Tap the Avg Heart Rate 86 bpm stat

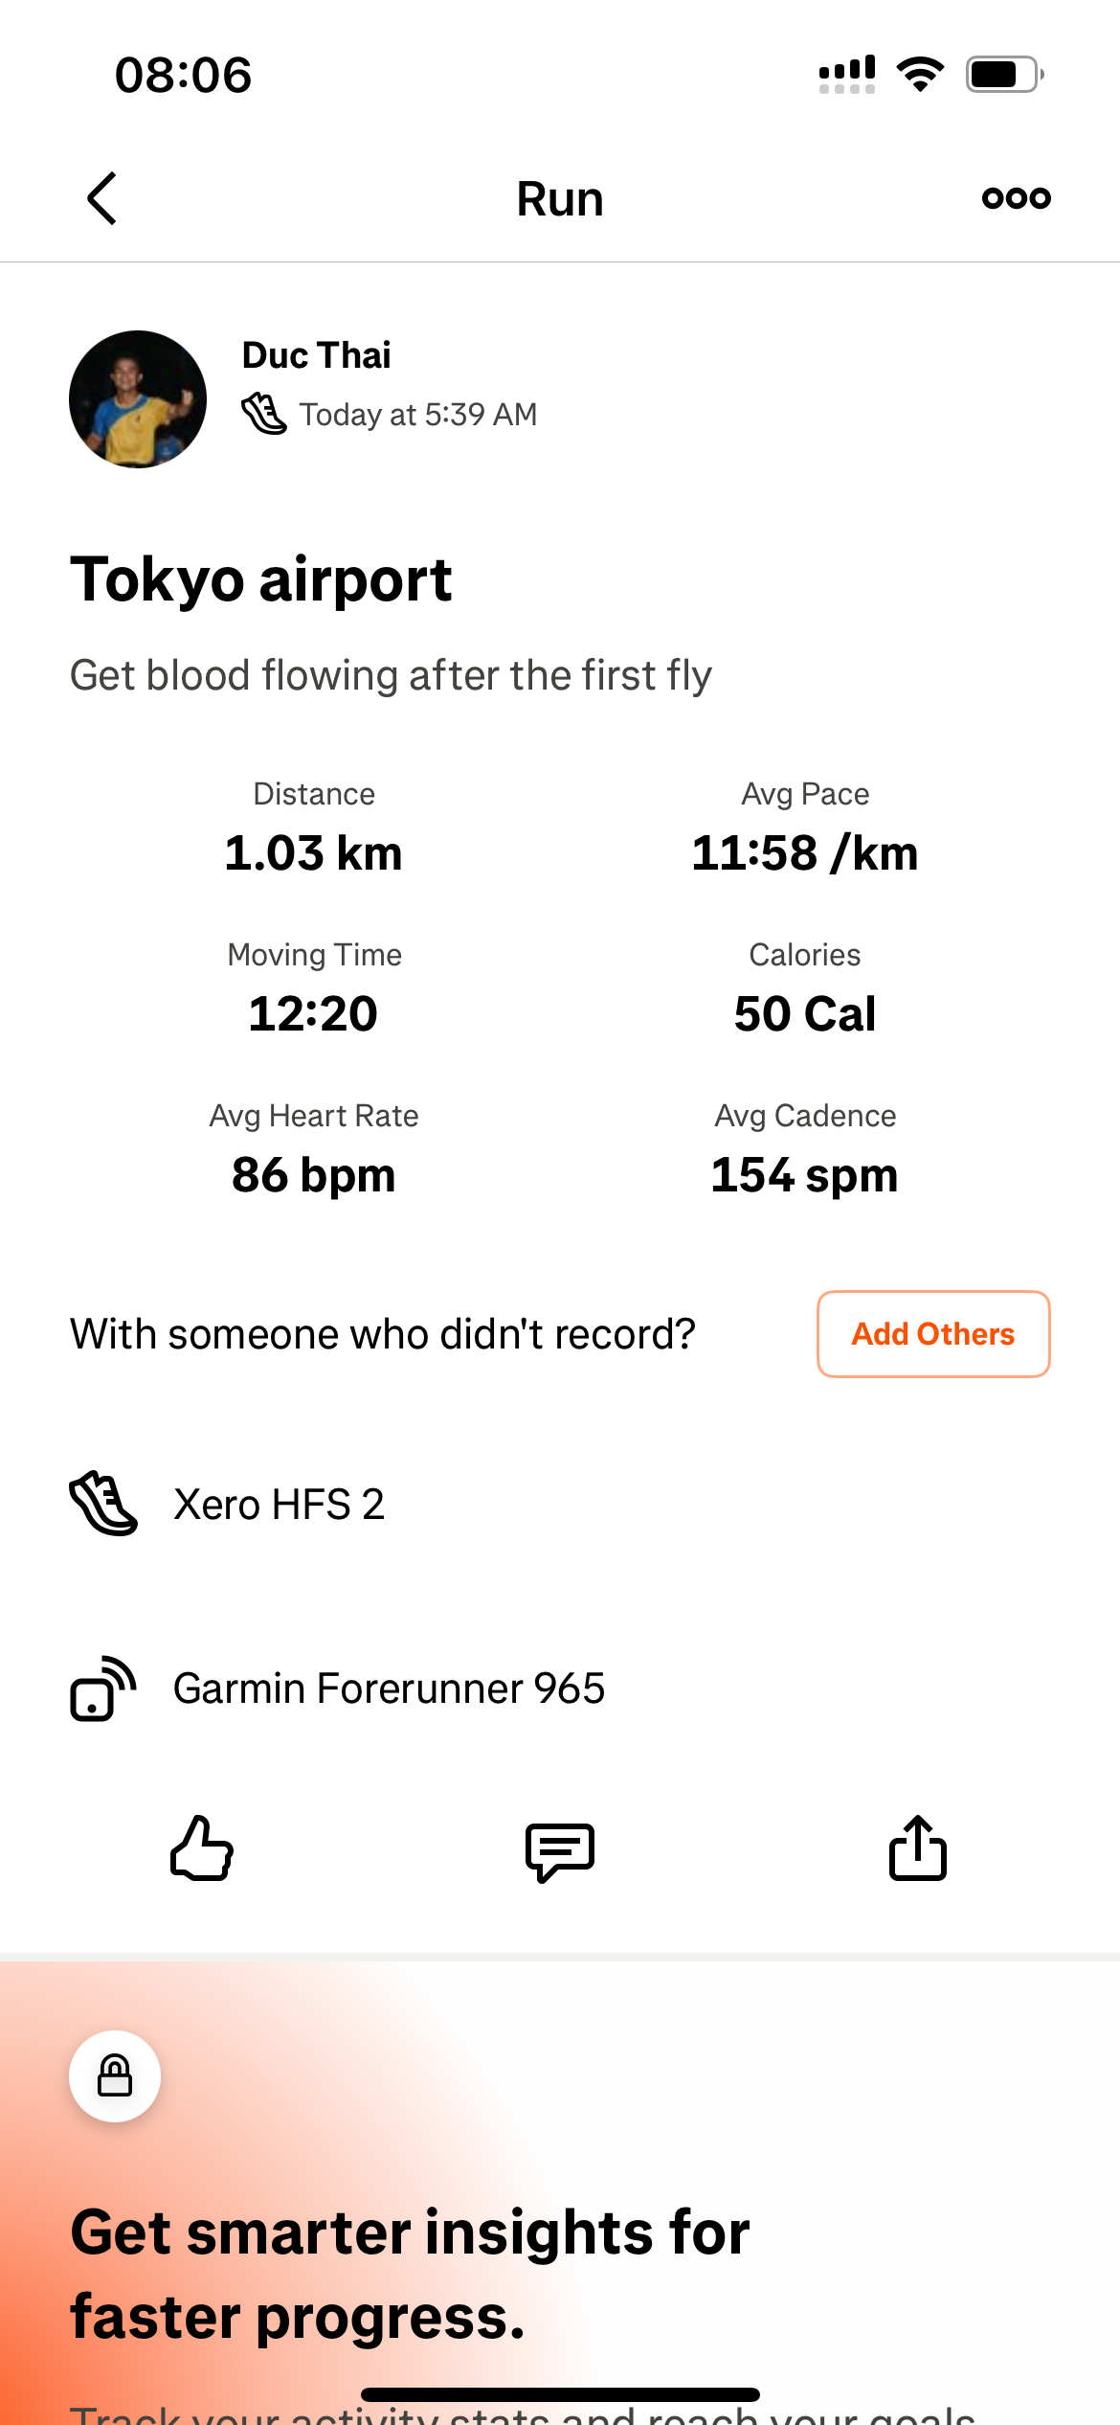(314, 1174)
